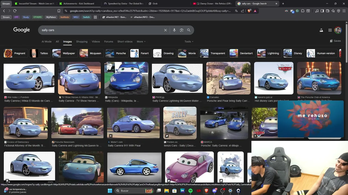Expand the Tools dropdown
The image size is (348, 195).
pyautogui.click(x=189, y=41)
